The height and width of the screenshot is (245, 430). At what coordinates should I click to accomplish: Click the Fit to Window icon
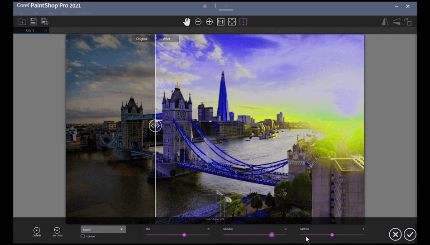[232, 22]
